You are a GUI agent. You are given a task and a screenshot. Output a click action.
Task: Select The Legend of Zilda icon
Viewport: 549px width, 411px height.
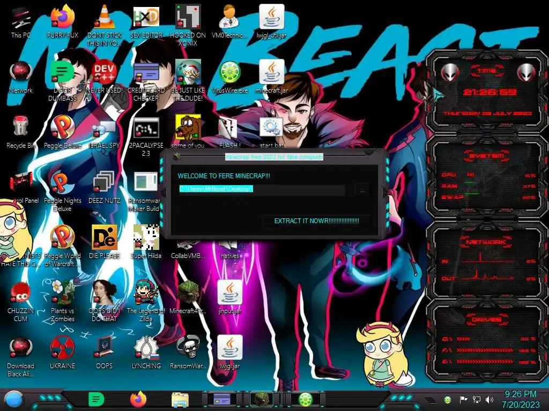[146, 301]
